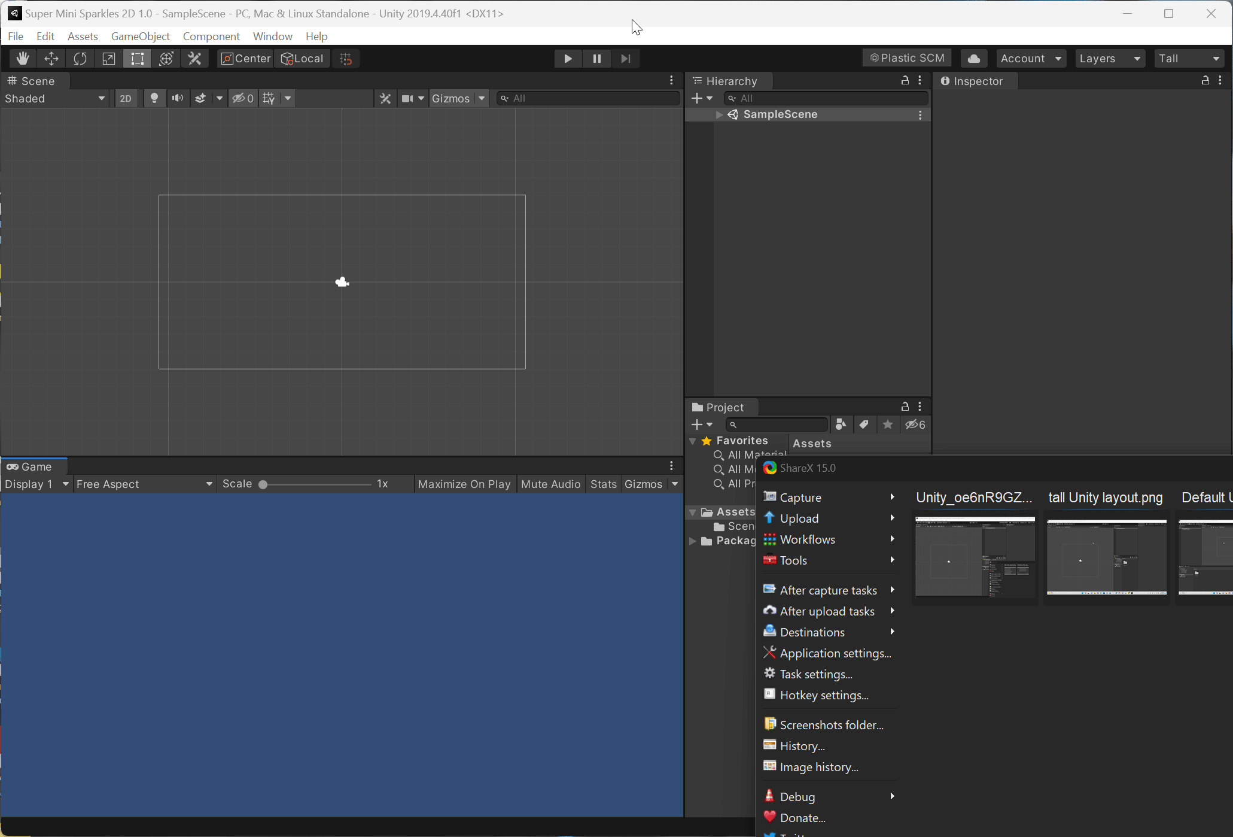Click the Hierarchy search field
This screenshot has height=837, width=1233.
tap(826, 98)
